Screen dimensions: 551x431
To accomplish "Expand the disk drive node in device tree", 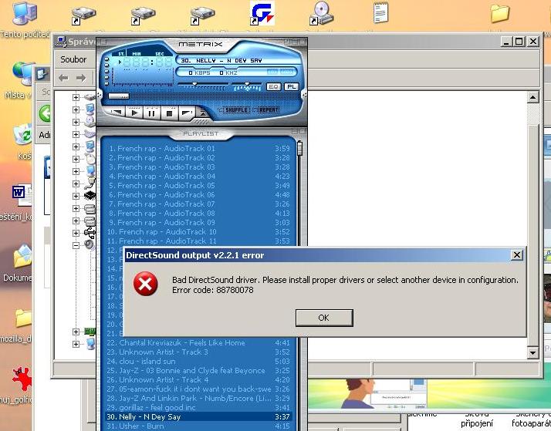I will tap(76, 97).
